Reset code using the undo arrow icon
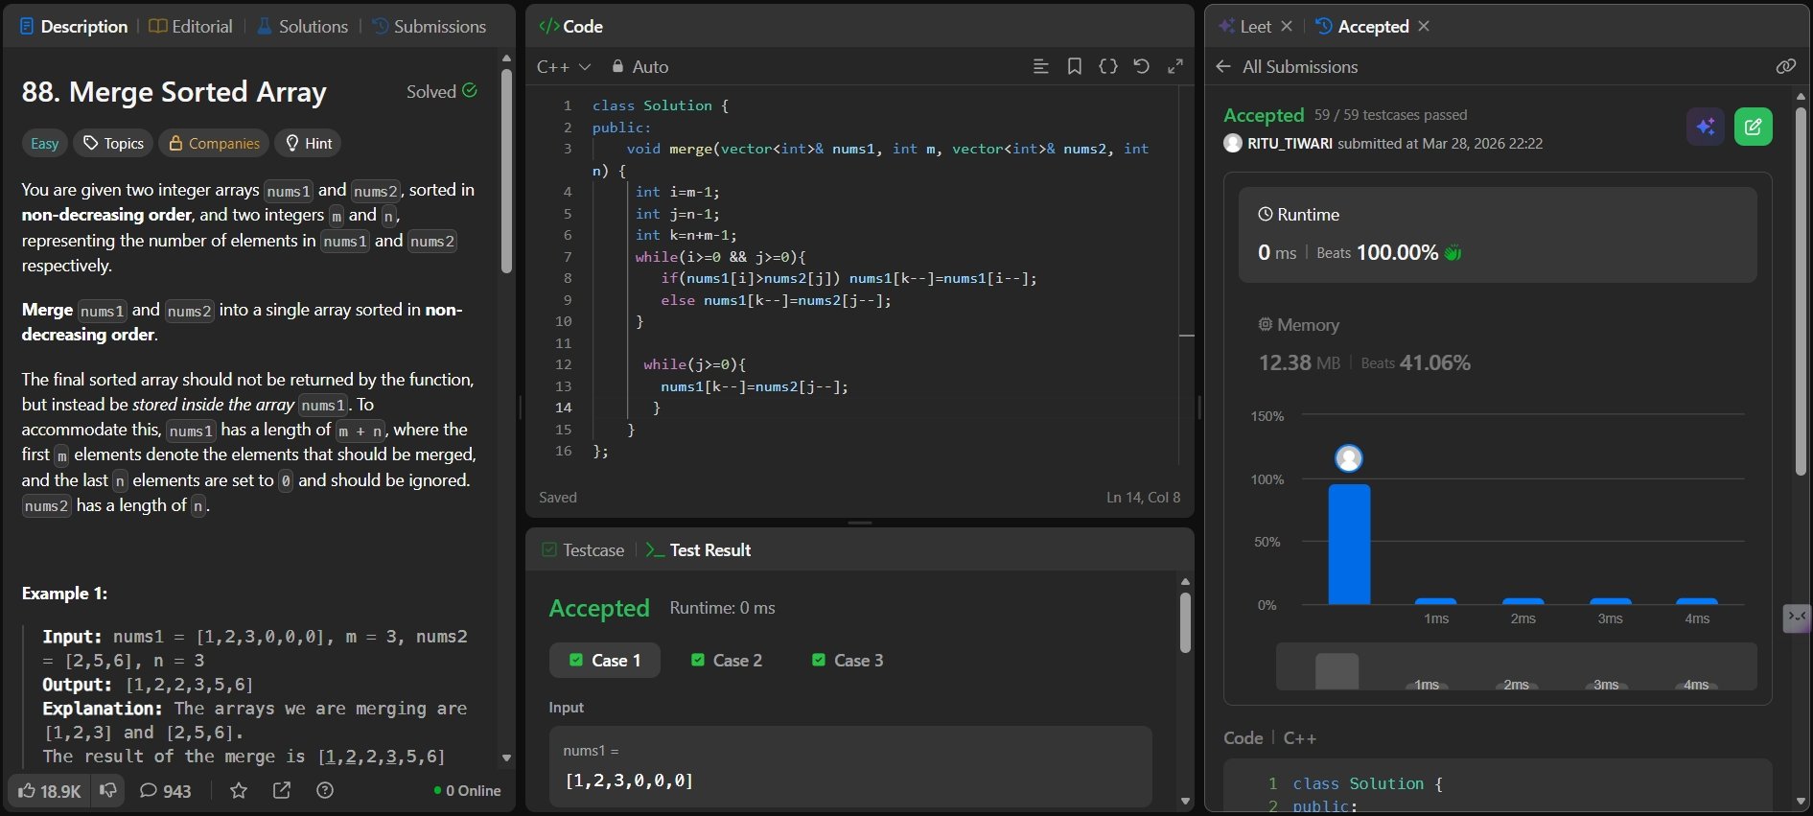 (x=1141, y=66)
